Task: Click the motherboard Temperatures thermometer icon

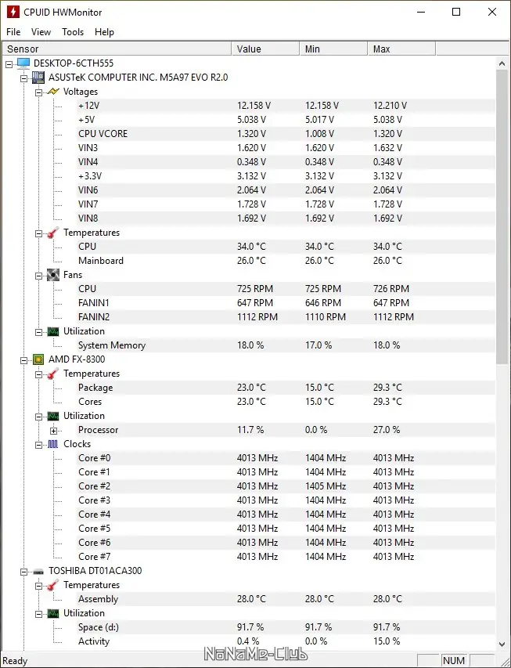Action: [x=52, y=233]
